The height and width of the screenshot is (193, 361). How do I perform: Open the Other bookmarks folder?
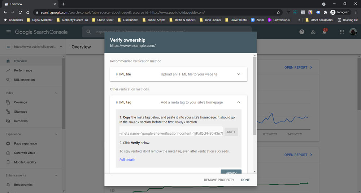pos(319,20)
